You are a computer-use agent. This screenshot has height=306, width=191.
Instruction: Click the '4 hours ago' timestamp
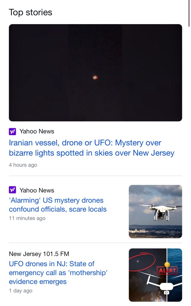point(23,165)
